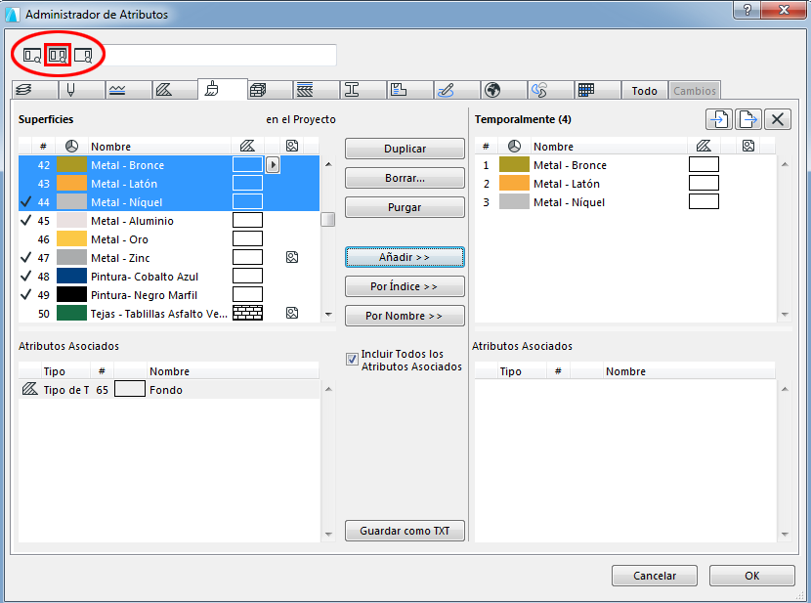Click the Por Nombre >> button
Viewport: 811px width, 603px height.
(405, 316)
